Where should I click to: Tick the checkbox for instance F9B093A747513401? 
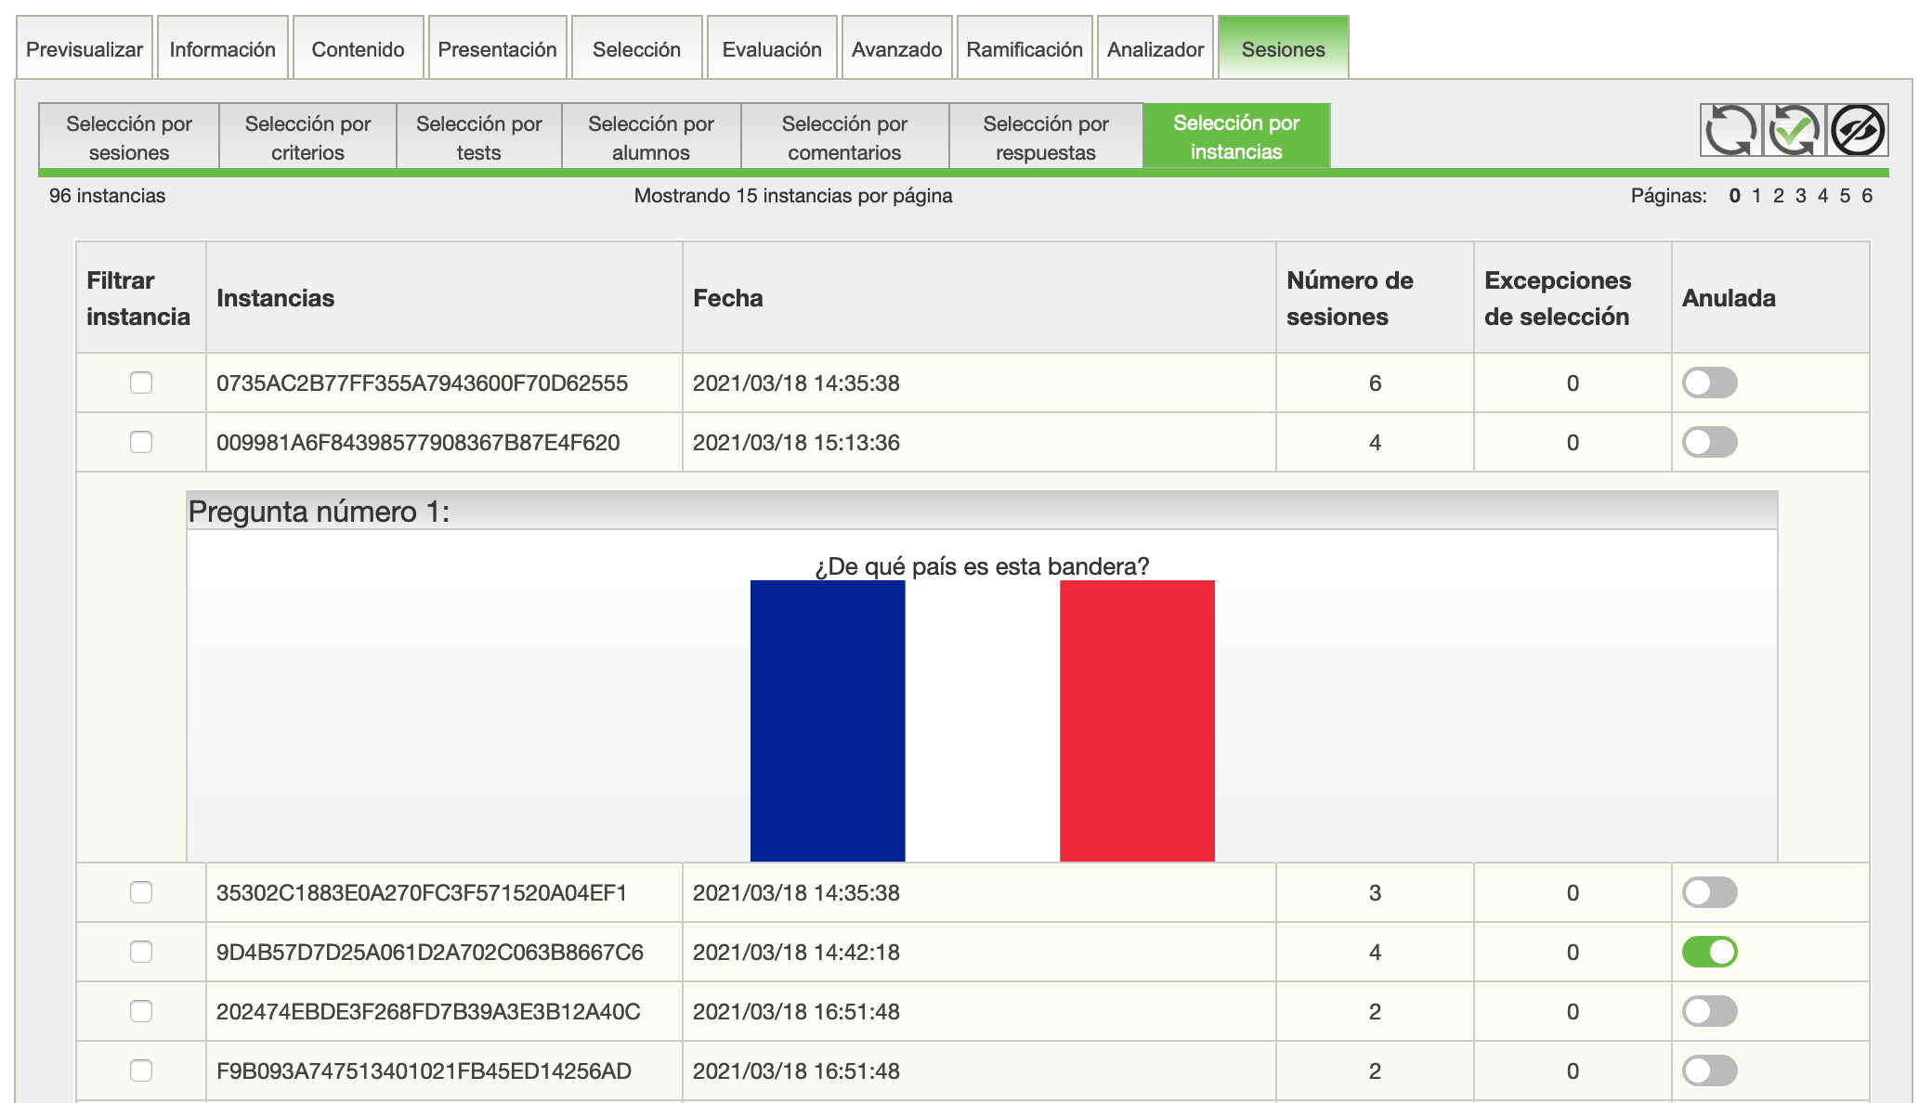141,1071
